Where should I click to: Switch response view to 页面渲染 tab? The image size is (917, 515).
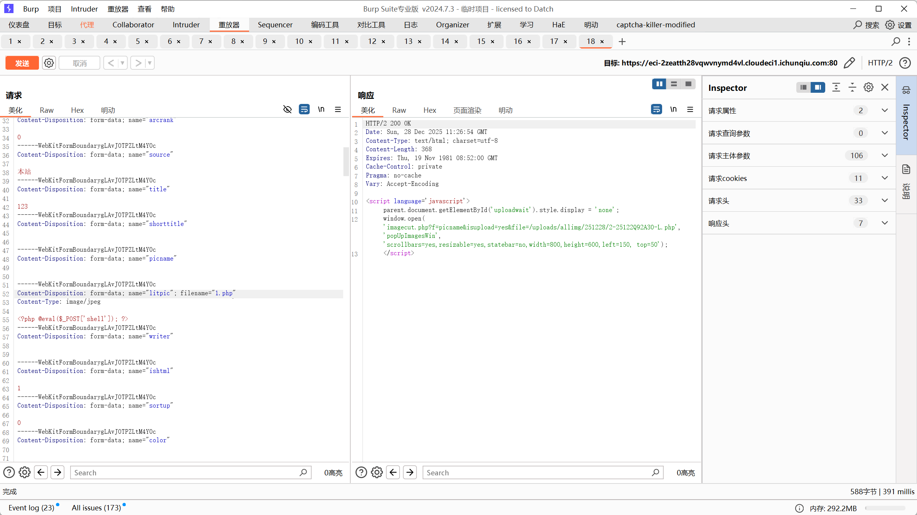coord(467,110)
